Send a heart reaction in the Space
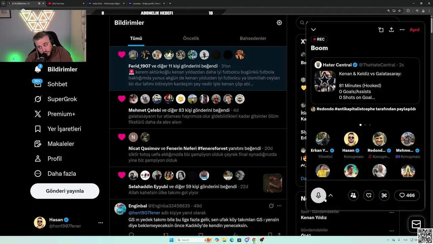The height and width of the screenshot is (244, 433). 369,195
